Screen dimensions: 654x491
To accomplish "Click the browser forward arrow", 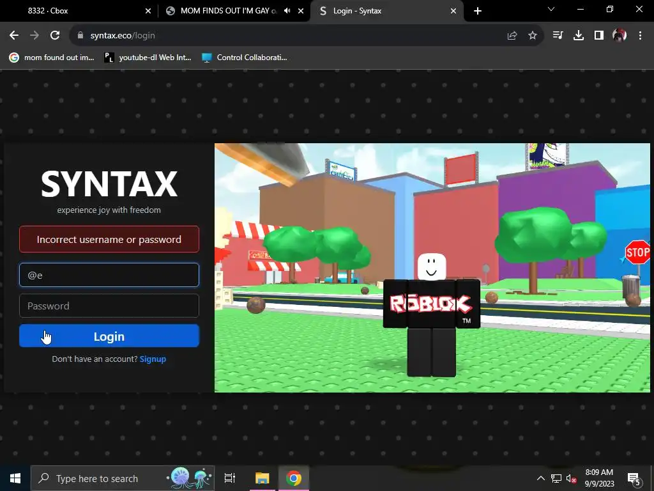I will click(x=34, y=36).
